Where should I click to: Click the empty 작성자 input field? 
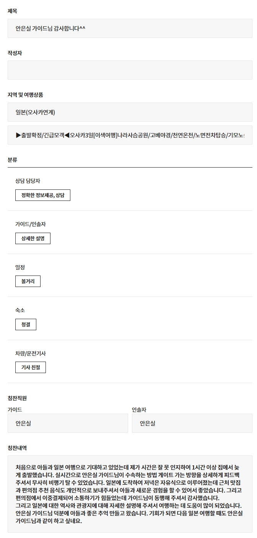(130, 70)
